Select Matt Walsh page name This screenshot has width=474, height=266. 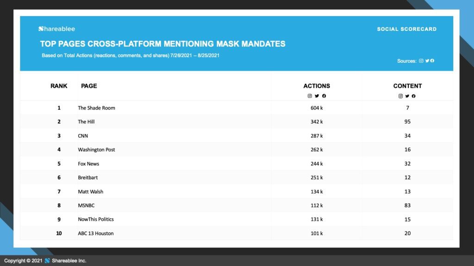(x=90, y=192)
